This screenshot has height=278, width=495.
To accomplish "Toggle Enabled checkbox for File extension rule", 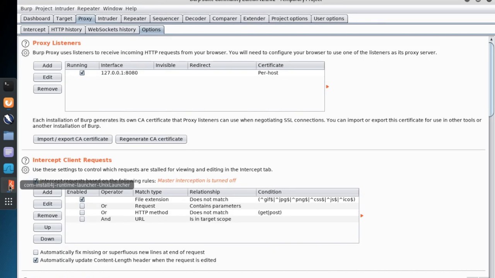I will point(82,199).
